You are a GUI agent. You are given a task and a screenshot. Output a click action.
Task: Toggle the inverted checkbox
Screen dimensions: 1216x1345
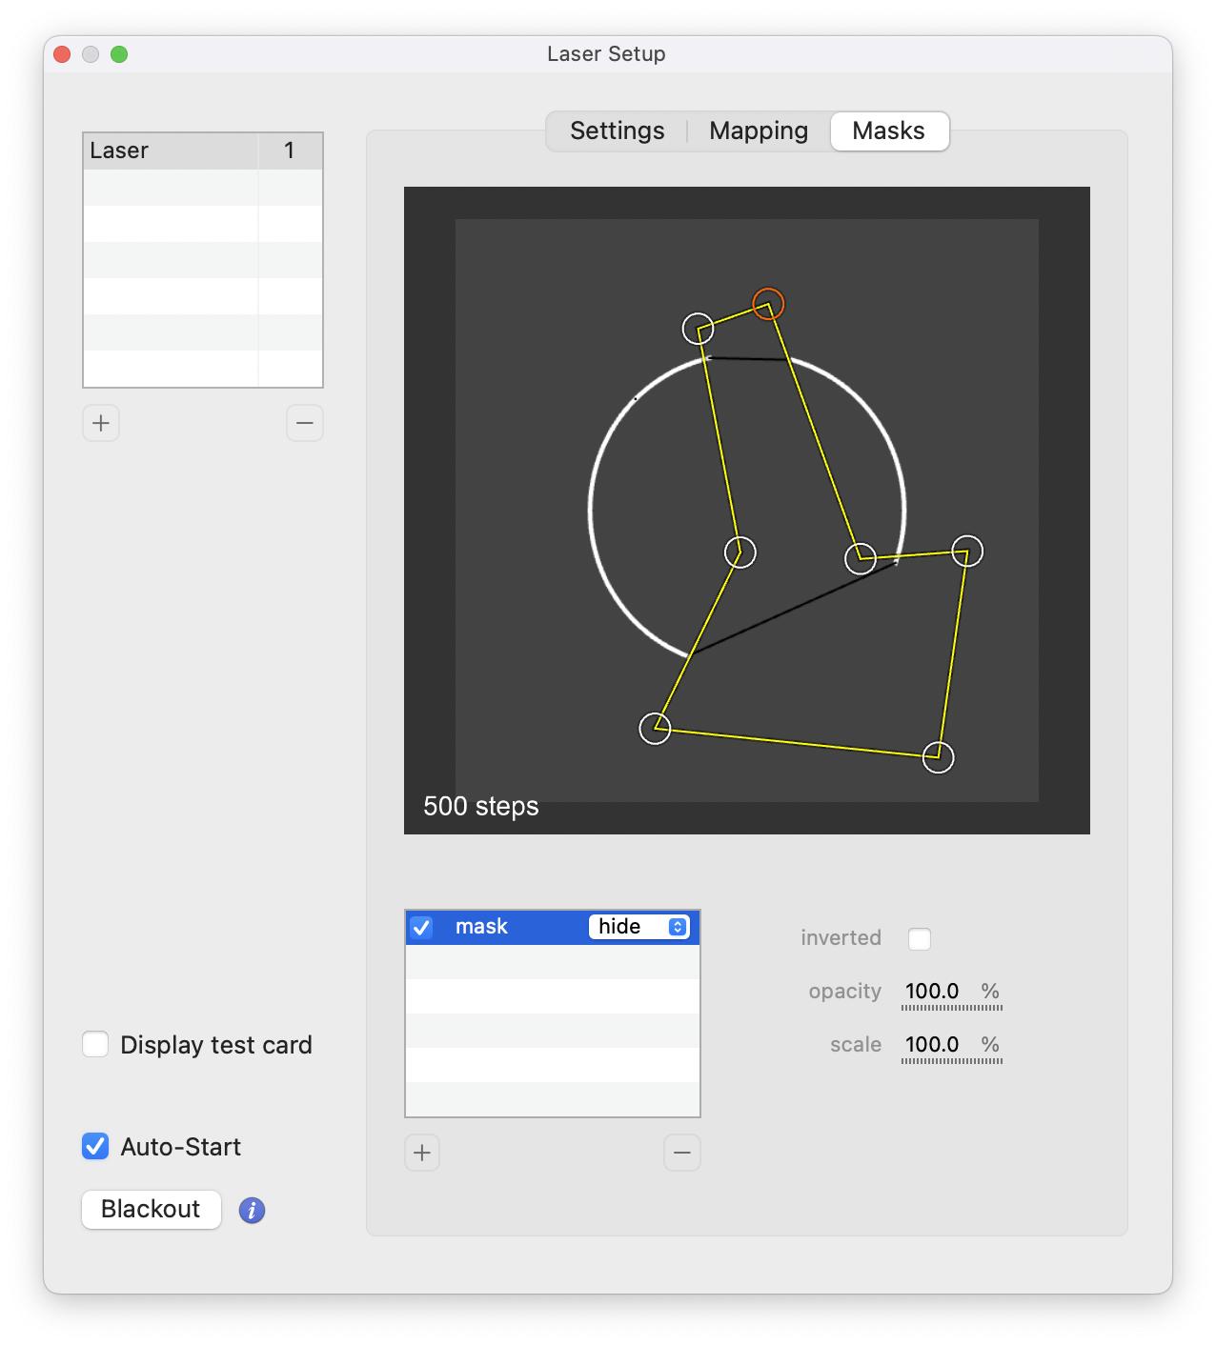click(920, 938)
